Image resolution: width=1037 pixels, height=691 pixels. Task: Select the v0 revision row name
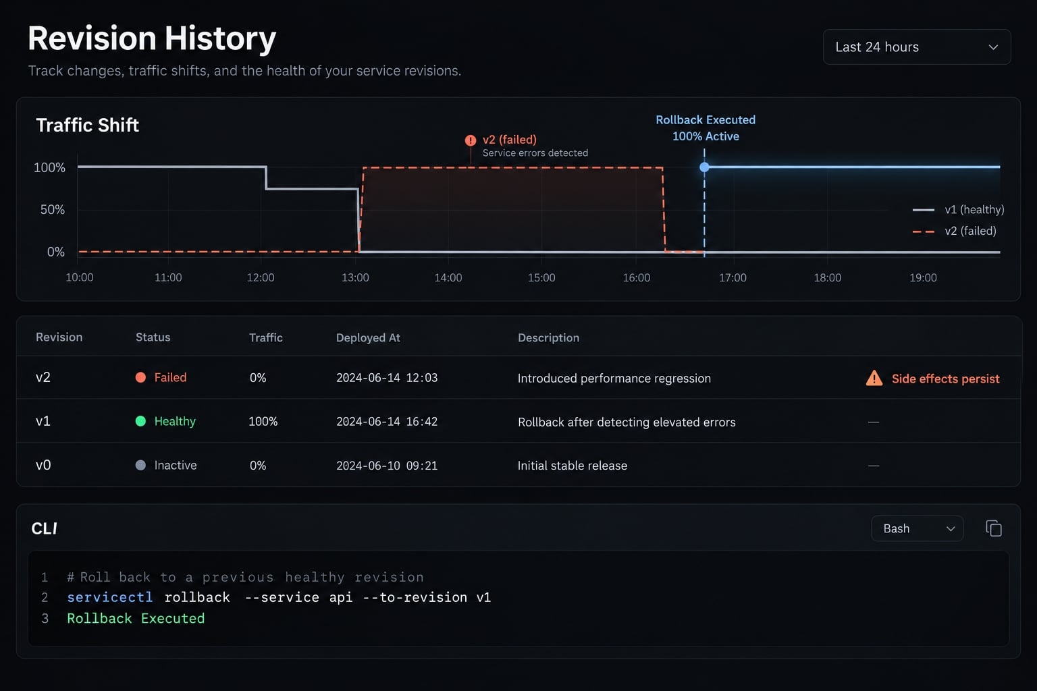pyautogui.click(x=43, y=465)
